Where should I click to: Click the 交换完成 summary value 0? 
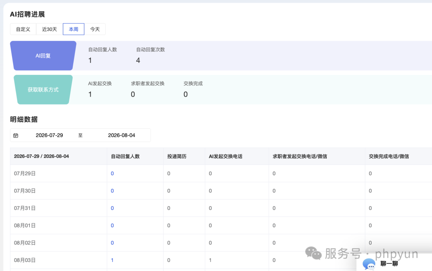186,94
